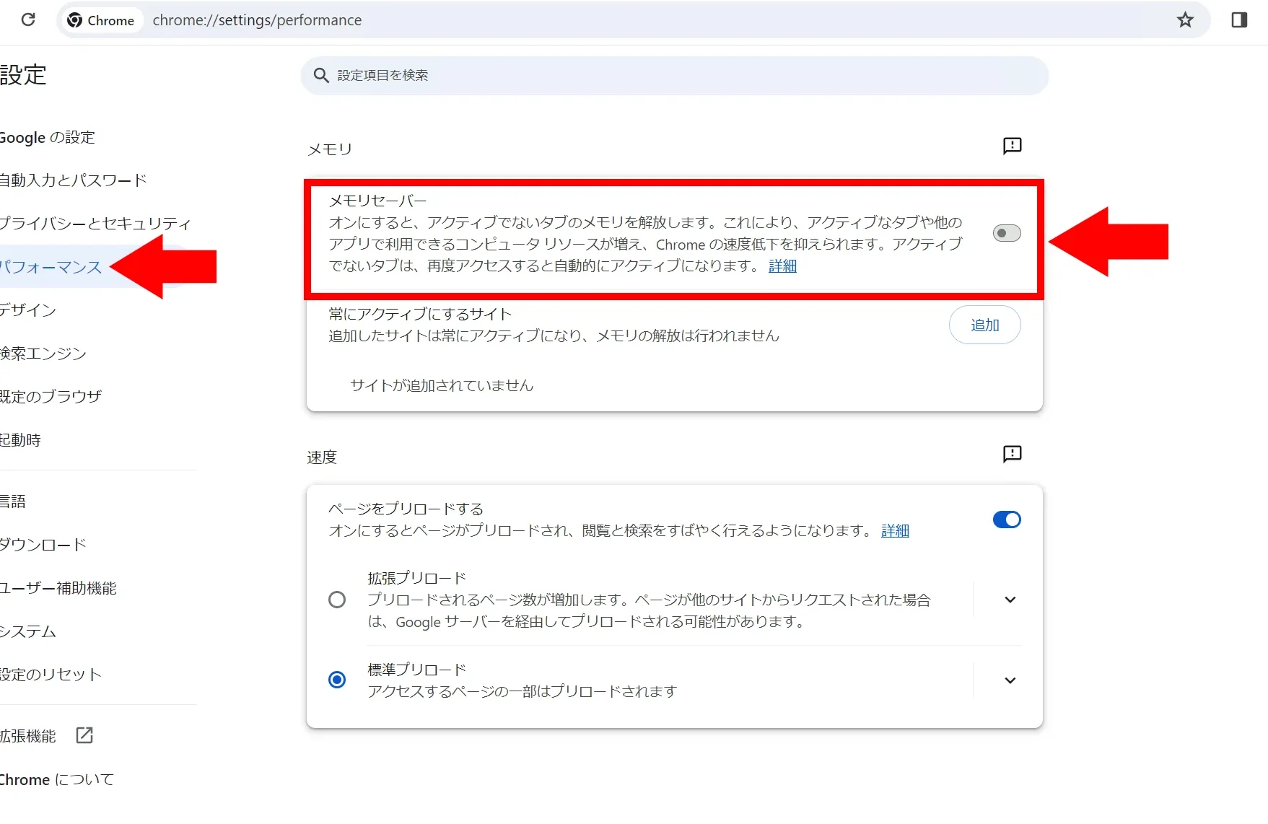Click the external link icon beside 拡張機能
1268x824 pixels.
pos(84,735)
